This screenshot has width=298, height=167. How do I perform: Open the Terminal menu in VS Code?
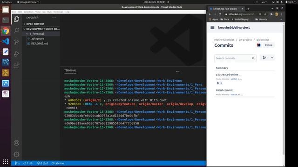click(58, 12)
